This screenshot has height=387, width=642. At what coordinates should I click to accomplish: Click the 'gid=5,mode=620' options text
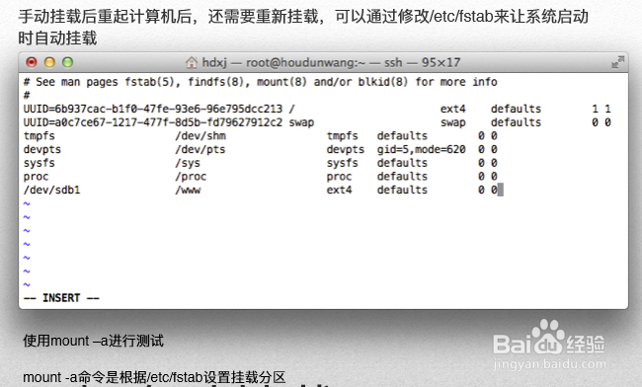[x=422, y=149]
